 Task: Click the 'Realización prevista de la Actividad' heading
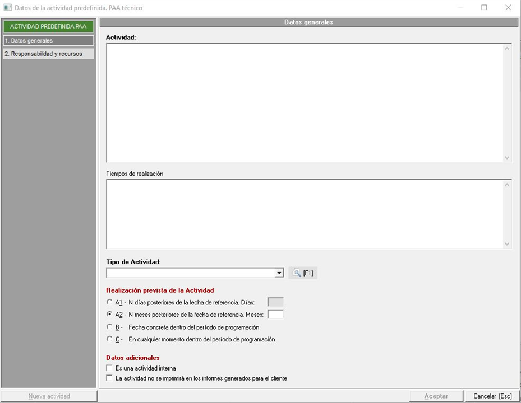160,290
